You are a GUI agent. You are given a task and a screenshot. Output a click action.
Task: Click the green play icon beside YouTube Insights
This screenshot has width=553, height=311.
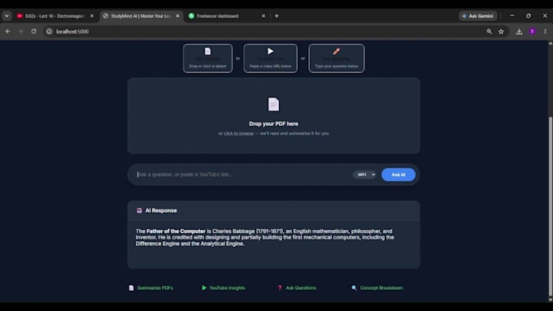tap(204, 287)
